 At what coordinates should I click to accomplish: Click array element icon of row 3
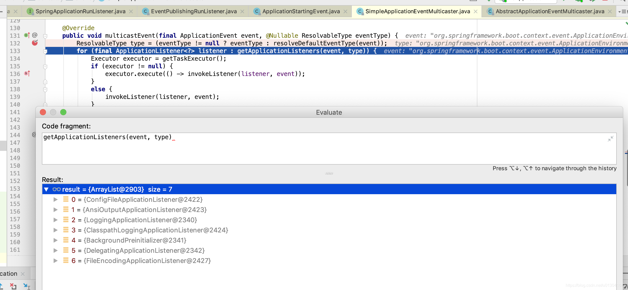66,230
